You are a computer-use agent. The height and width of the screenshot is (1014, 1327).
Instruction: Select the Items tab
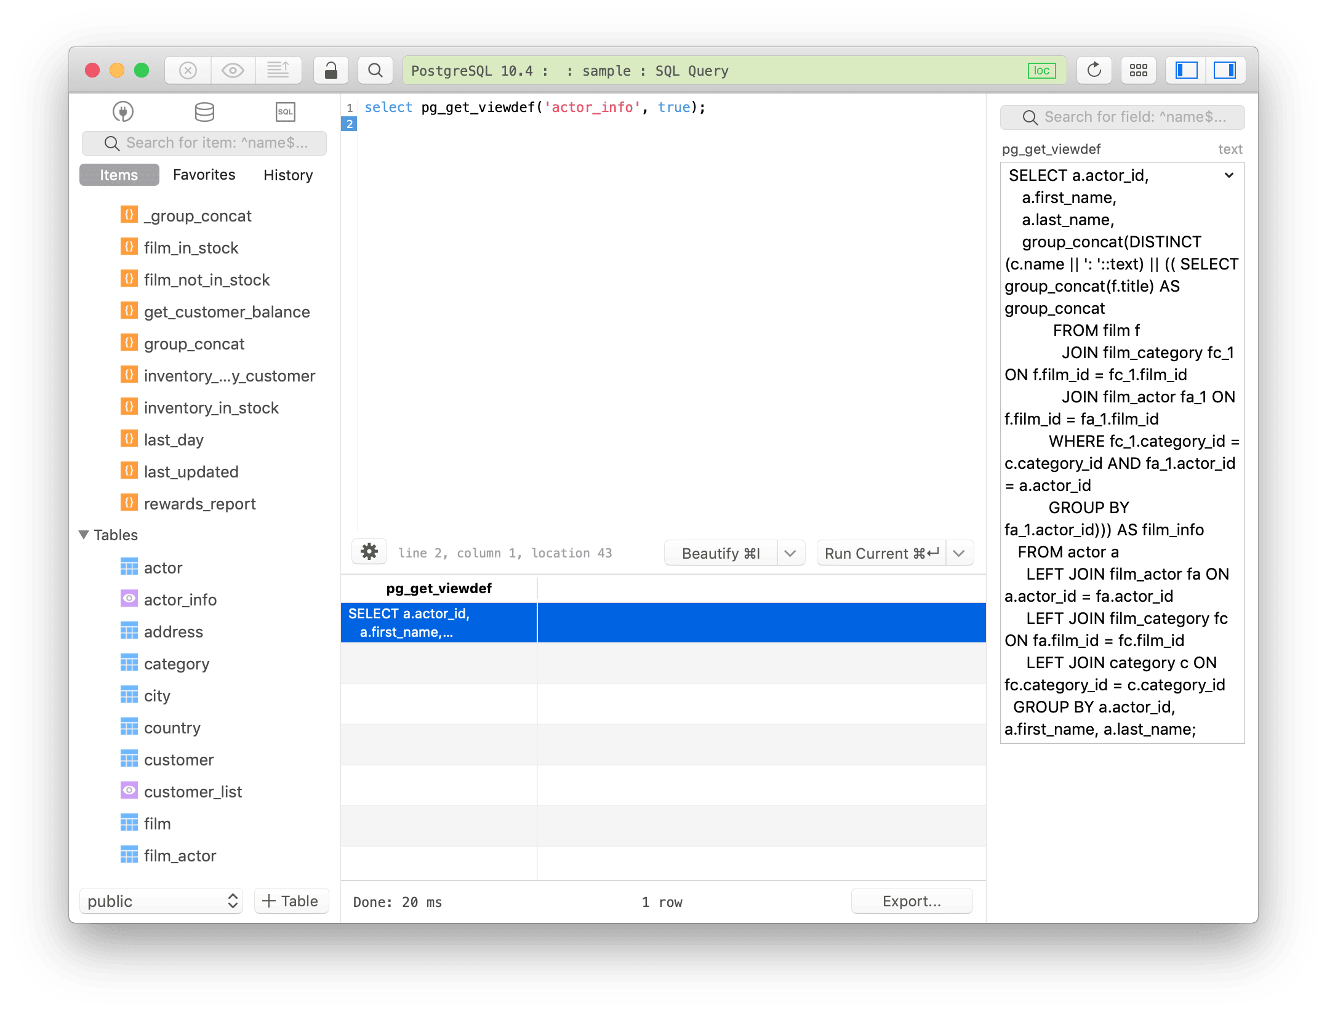tap(119, 175)
